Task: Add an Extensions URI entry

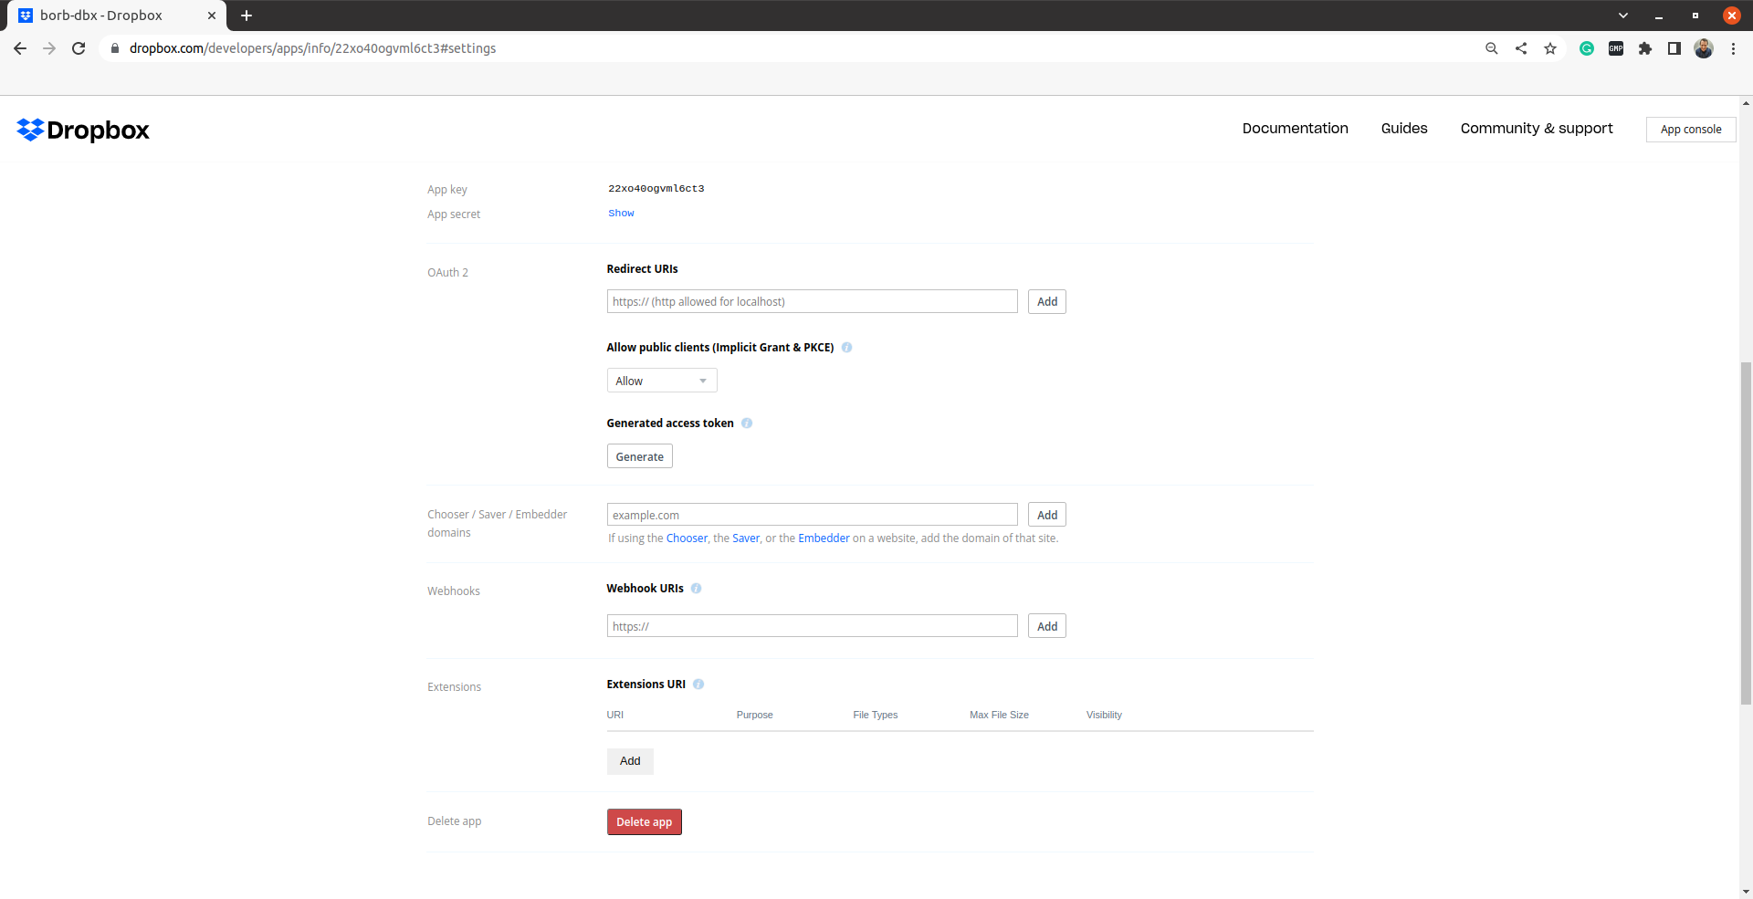Action: coord(630,761)
